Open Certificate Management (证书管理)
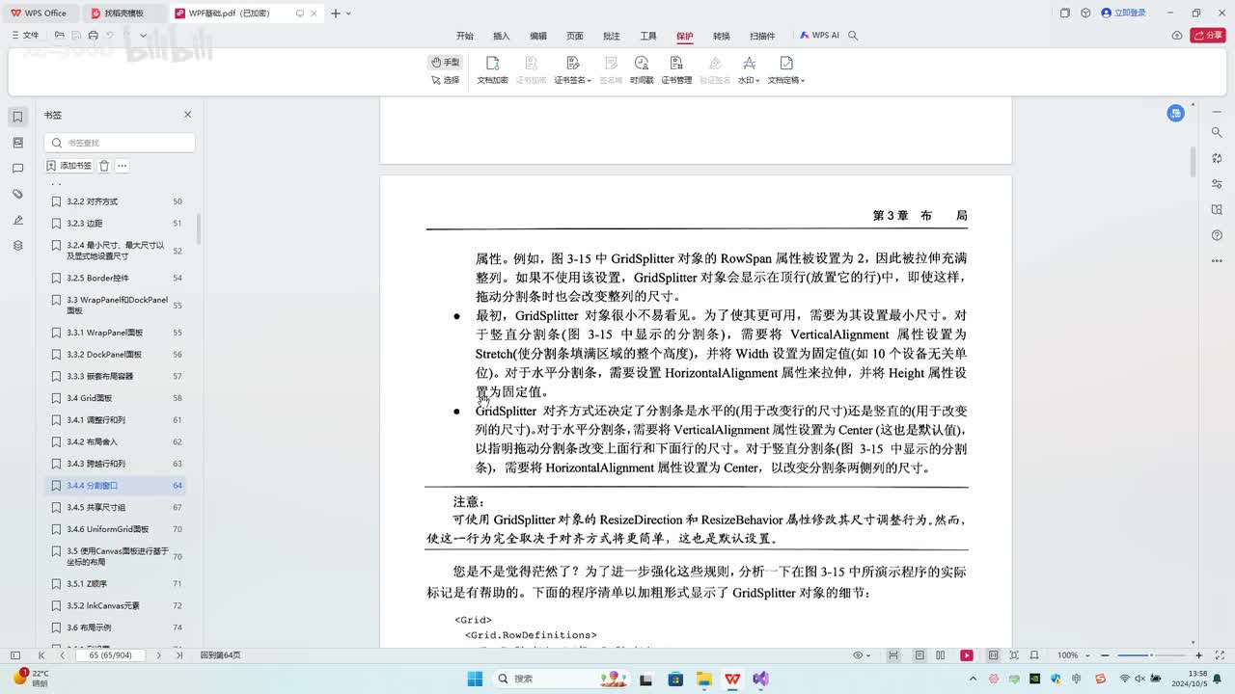This screenshot has height=694, width=1235. (x=676, y=70)
